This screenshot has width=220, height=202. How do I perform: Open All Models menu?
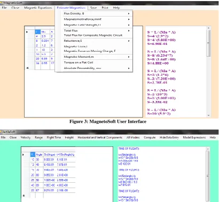[x=133, y=137]
